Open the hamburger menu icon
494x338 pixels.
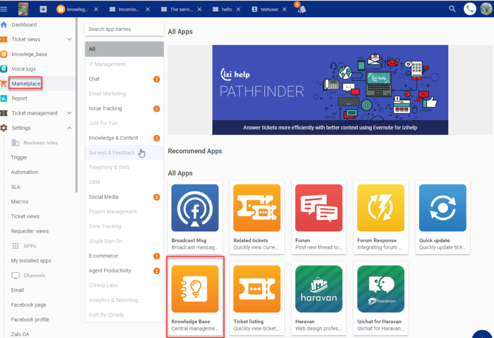click(4, 9)
